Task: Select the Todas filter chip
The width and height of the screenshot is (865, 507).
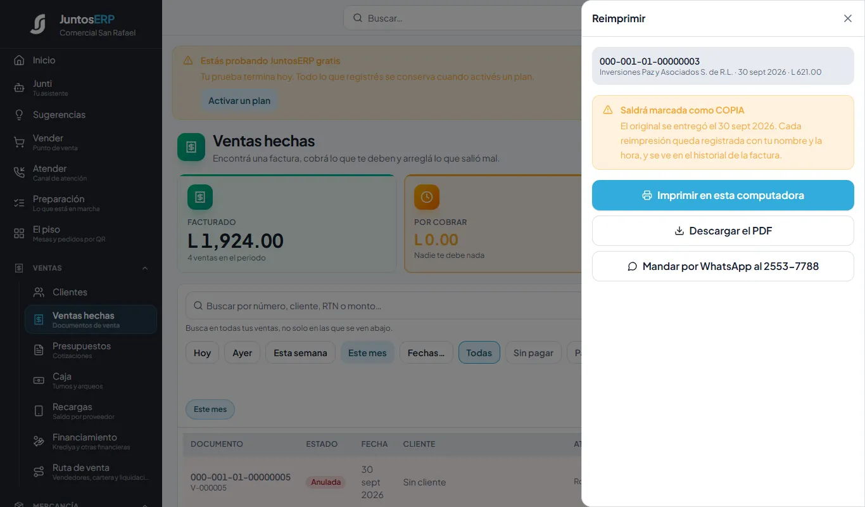Action: point(479,353)
